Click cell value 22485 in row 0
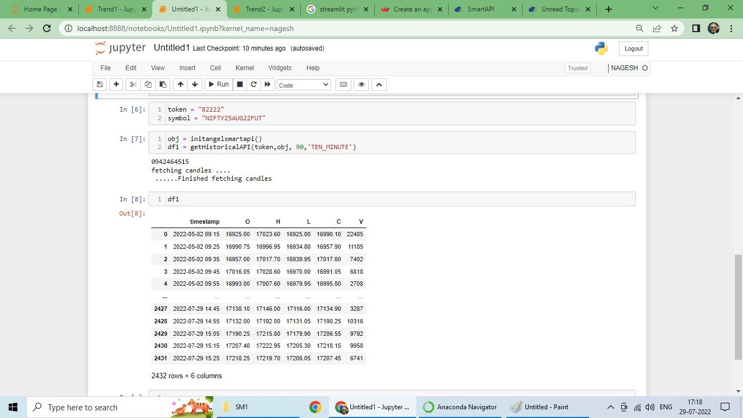743x418 pixels. click(355, 234)
